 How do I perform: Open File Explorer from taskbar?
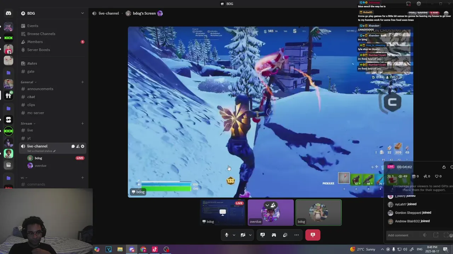coord(120,249)
